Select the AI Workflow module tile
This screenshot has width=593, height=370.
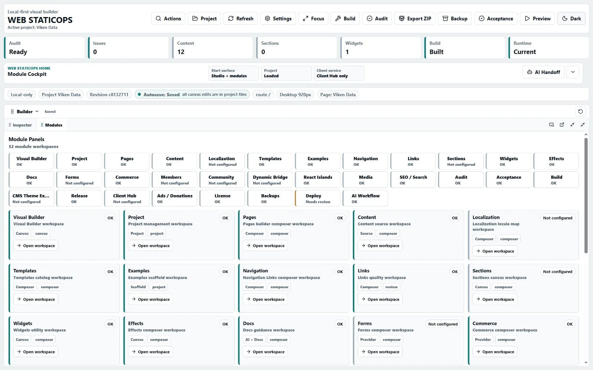click(365, 198)
